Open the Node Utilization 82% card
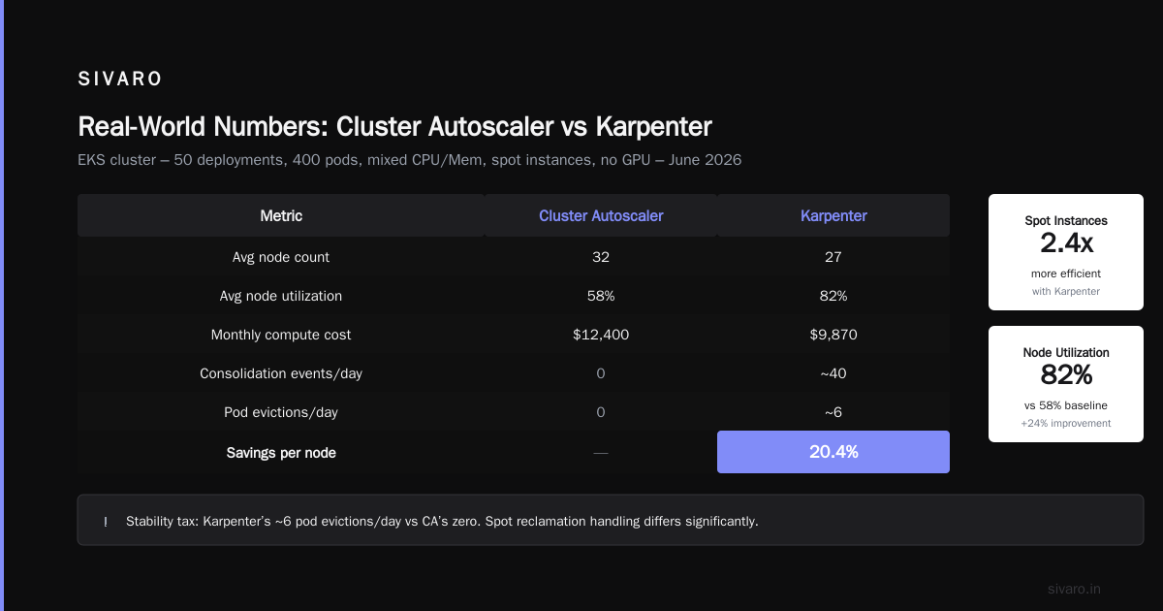The width and height of the screenshot is (1163, 611). 1066,384
